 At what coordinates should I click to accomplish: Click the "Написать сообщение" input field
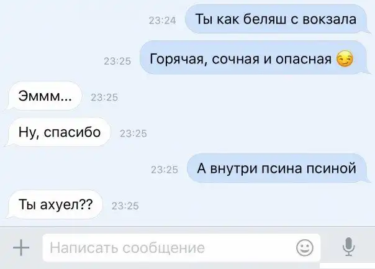(181, 247)
